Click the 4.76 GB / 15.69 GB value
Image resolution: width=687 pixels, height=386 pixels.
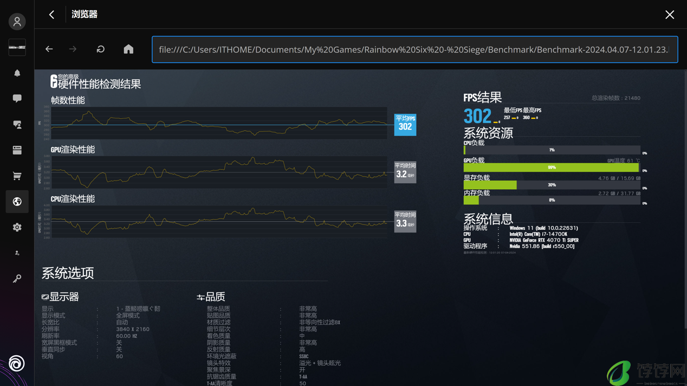(x=619, y=178)
